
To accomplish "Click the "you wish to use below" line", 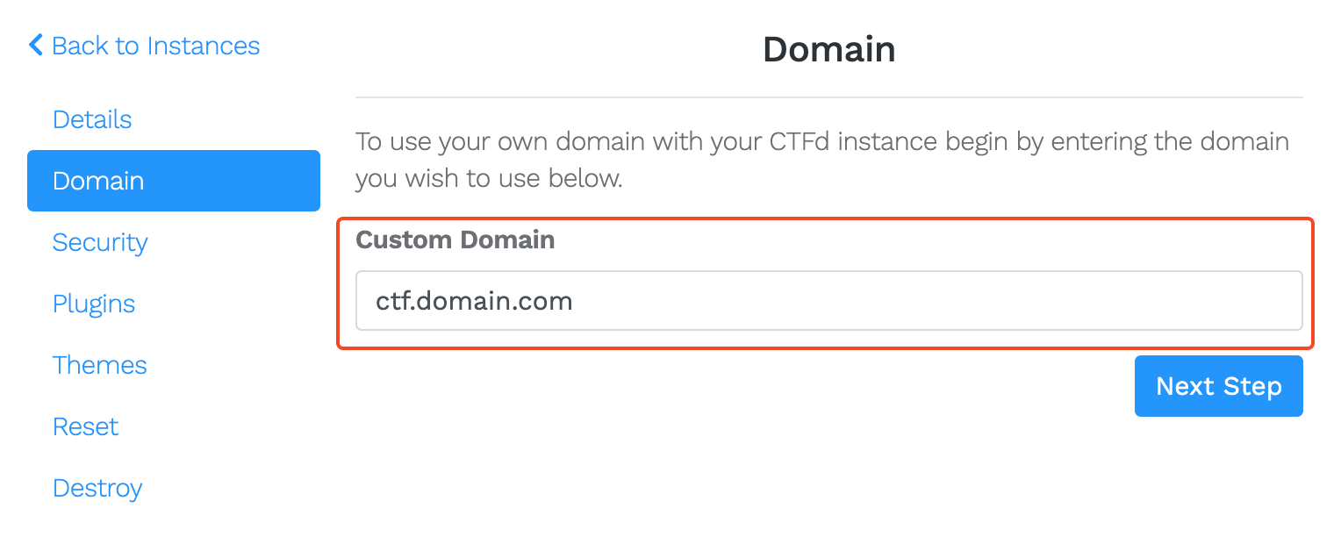I will click(488, 179).
